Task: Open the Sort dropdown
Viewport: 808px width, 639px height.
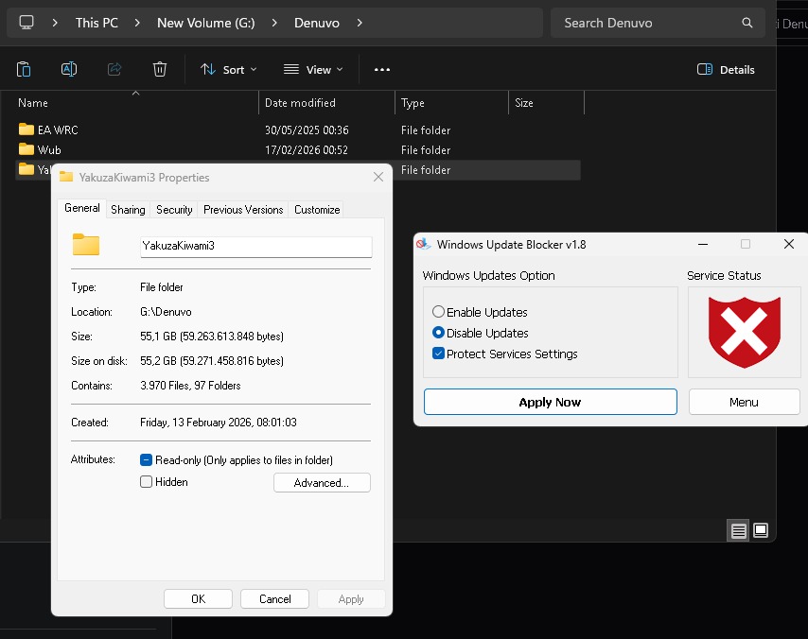Action: [229, 69]
